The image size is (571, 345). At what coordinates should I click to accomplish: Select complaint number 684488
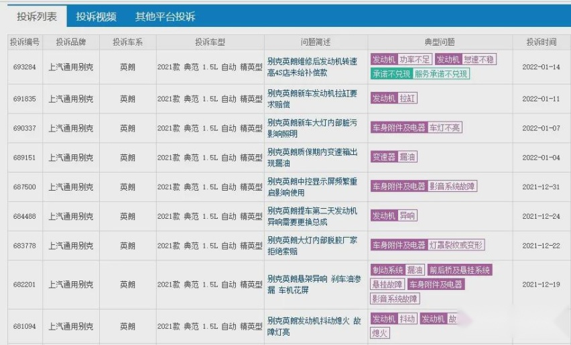(x=24, y=216)
